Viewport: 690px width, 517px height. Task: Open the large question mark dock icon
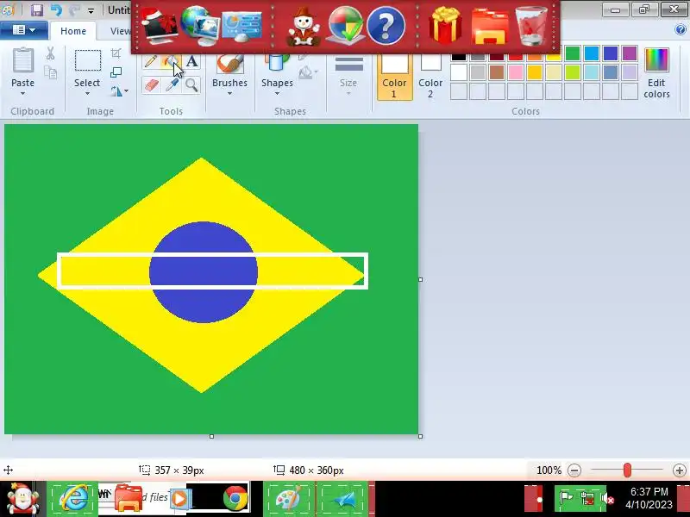[x=386, y=27]
